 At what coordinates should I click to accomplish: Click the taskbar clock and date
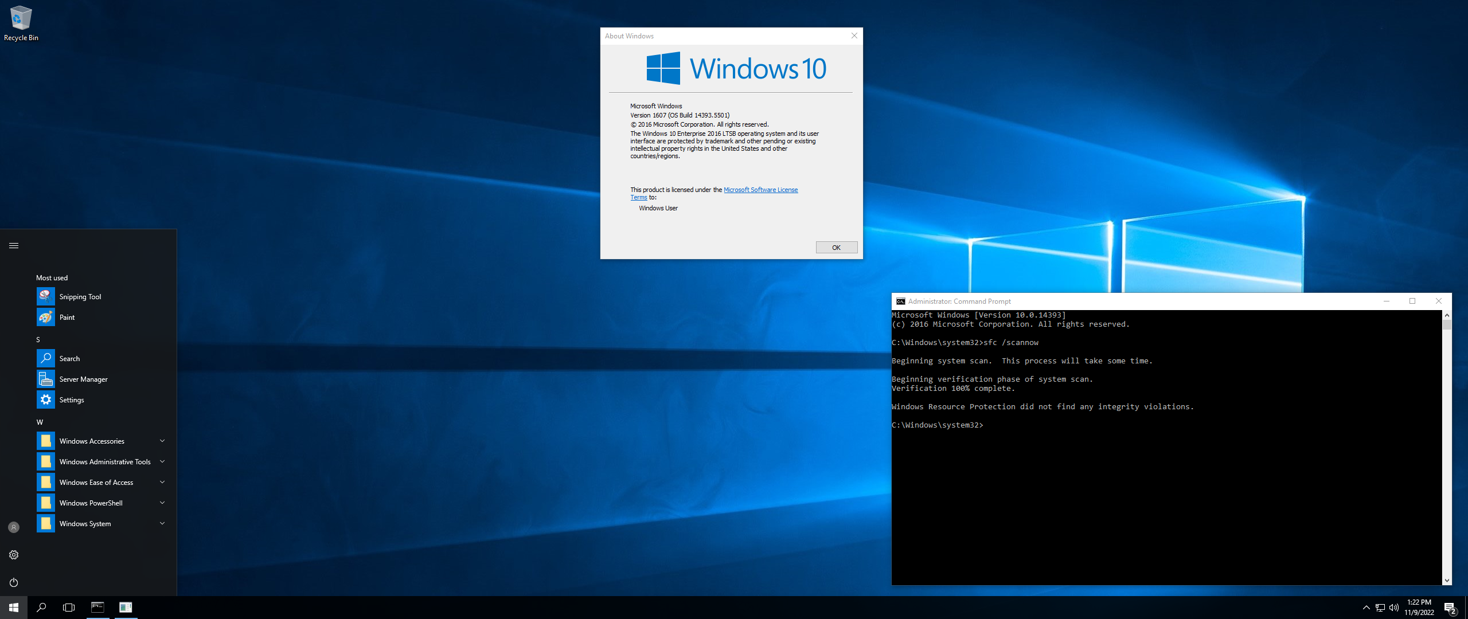[x=1419, y=608]
